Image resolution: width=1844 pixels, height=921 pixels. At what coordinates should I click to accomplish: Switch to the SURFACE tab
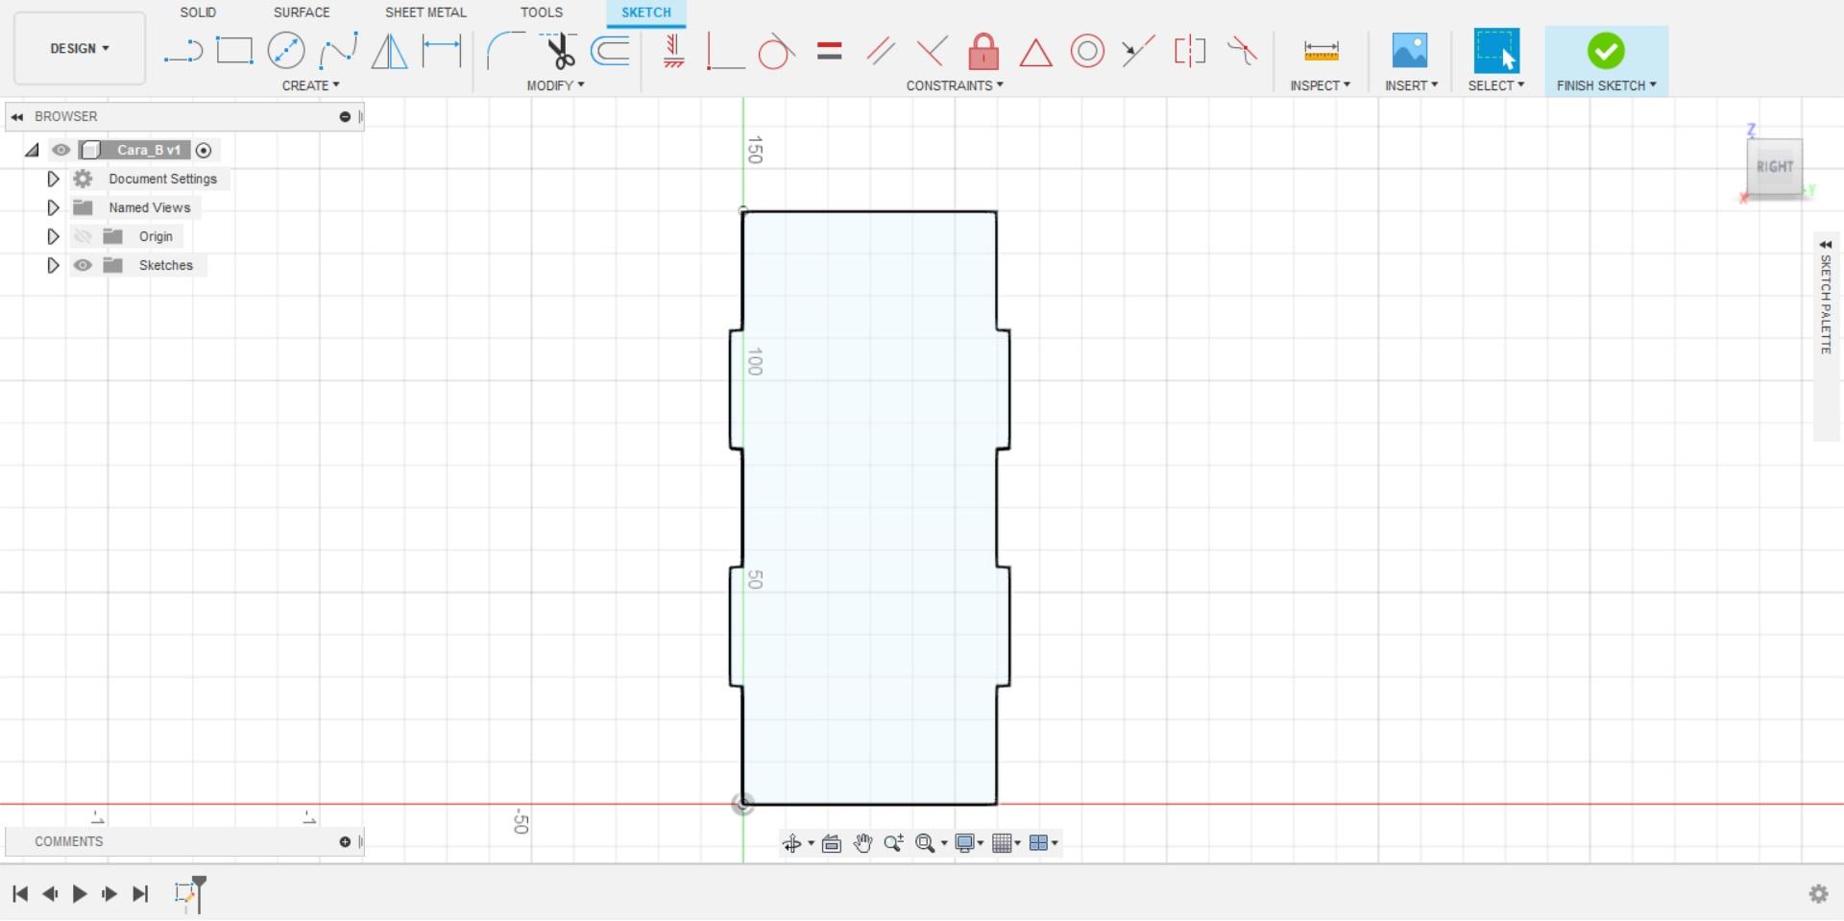(x=302, y=12)
